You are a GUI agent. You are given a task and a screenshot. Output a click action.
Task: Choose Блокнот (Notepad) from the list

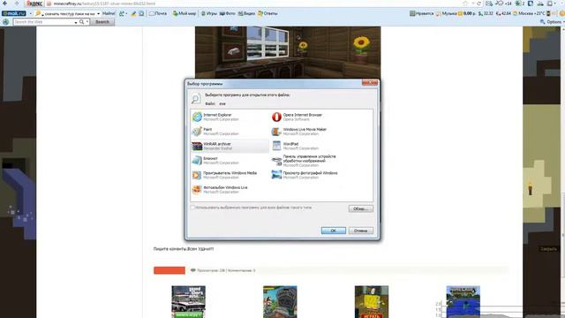coord(230,161)
